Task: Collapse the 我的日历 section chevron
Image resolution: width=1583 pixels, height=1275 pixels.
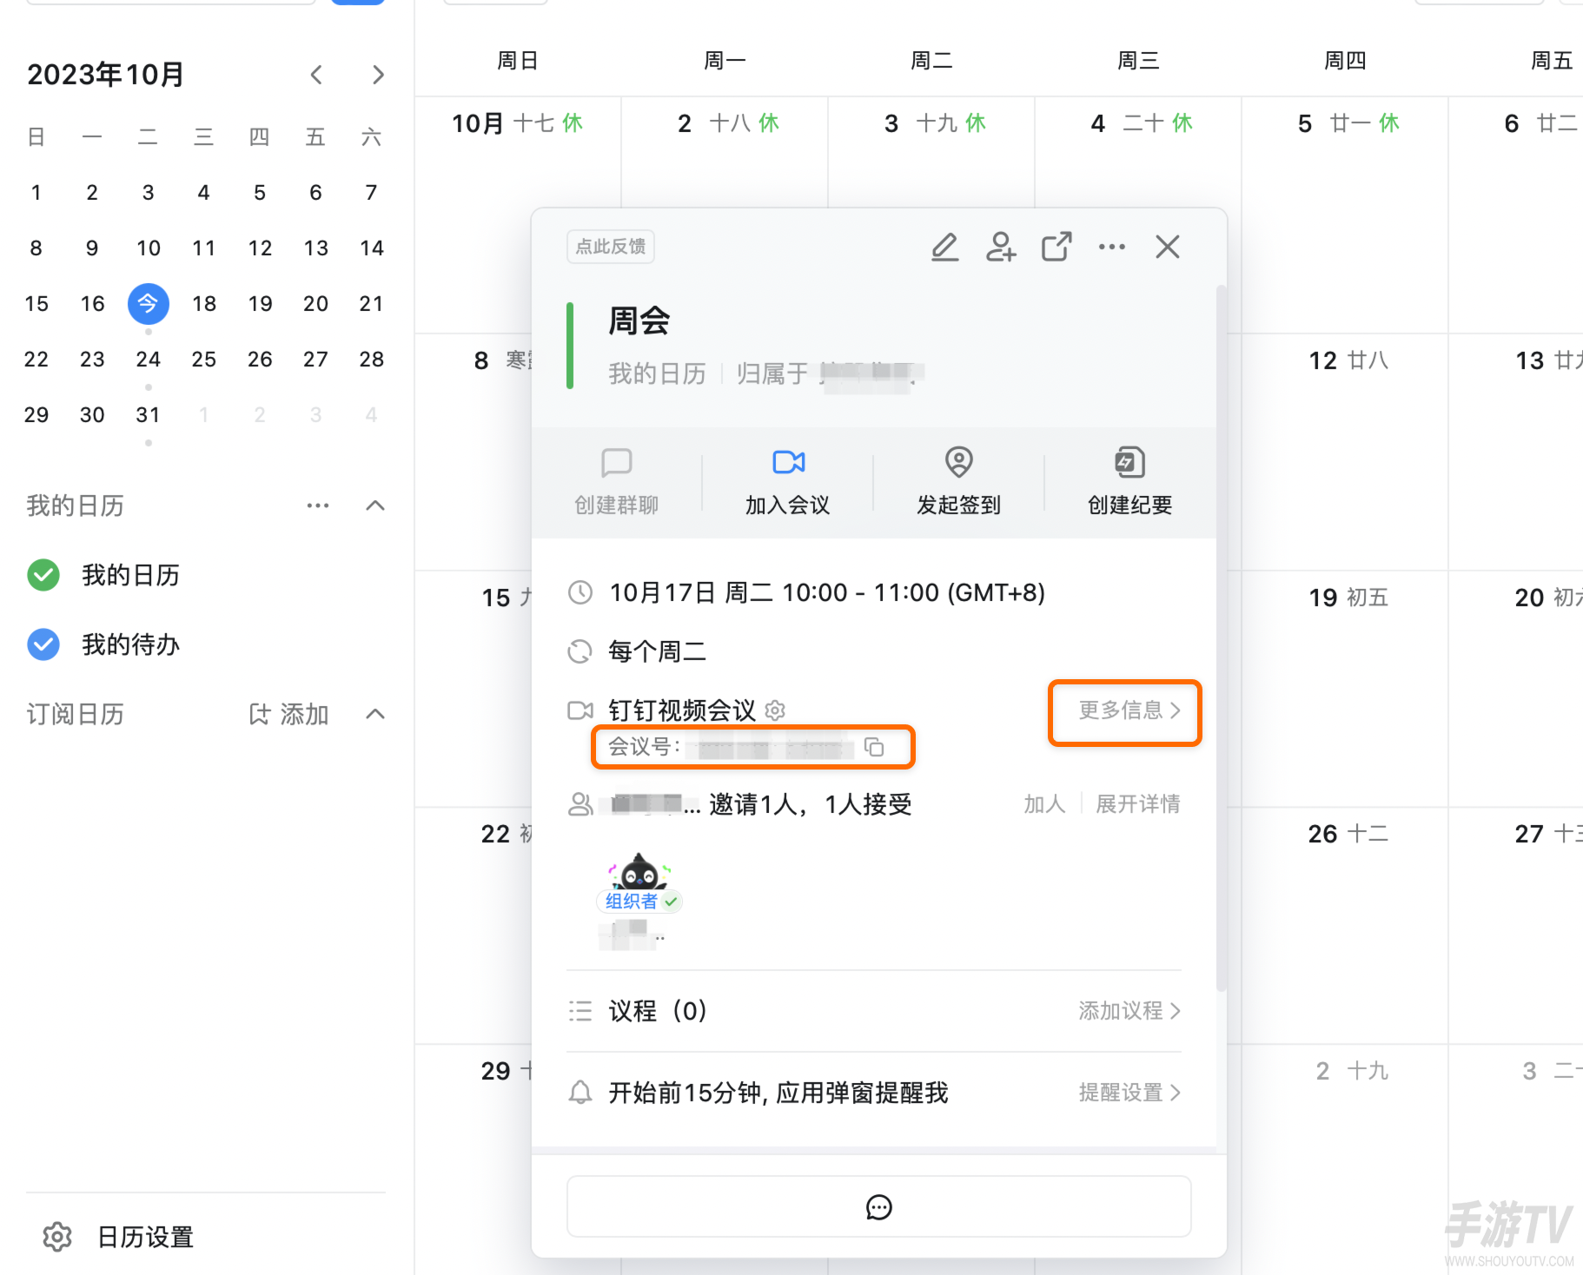Action: 375,505
